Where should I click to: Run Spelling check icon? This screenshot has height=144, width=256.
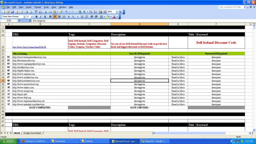[36, 12]
